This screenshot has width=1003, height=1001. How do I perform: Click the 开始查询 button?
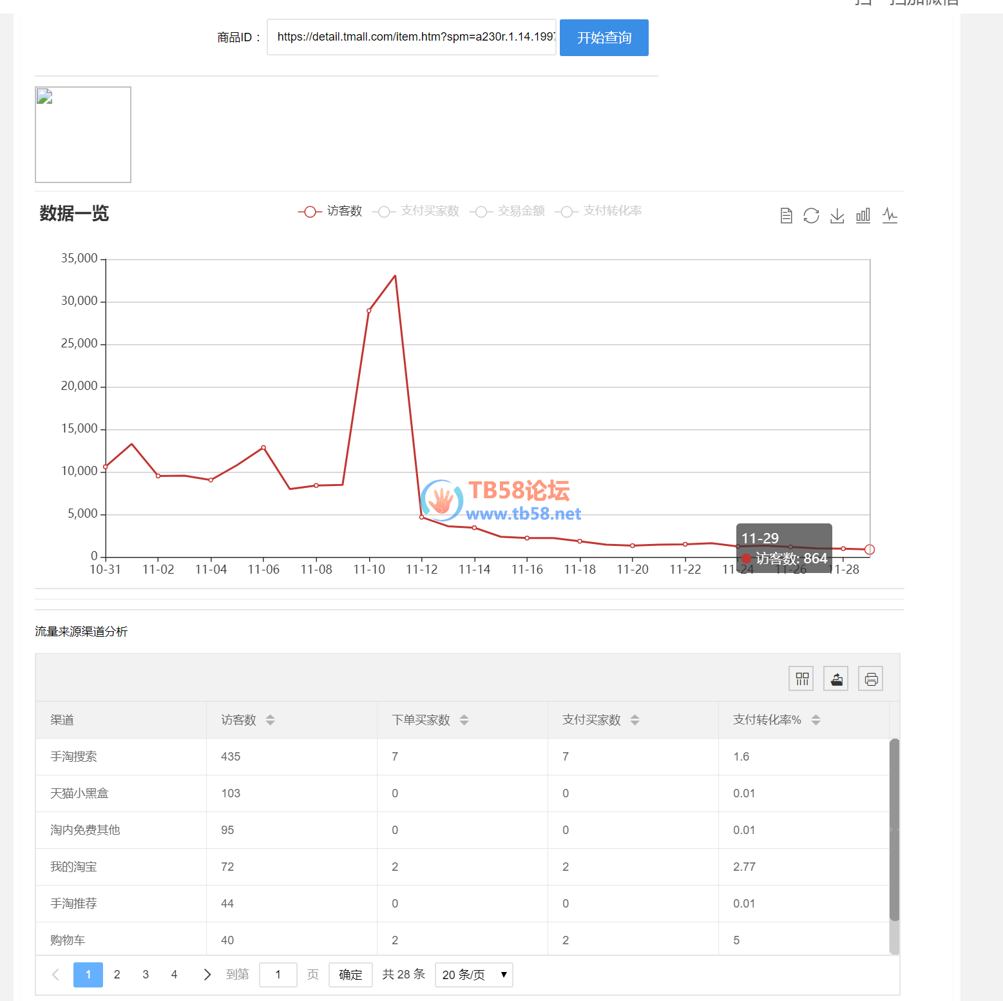604,38
